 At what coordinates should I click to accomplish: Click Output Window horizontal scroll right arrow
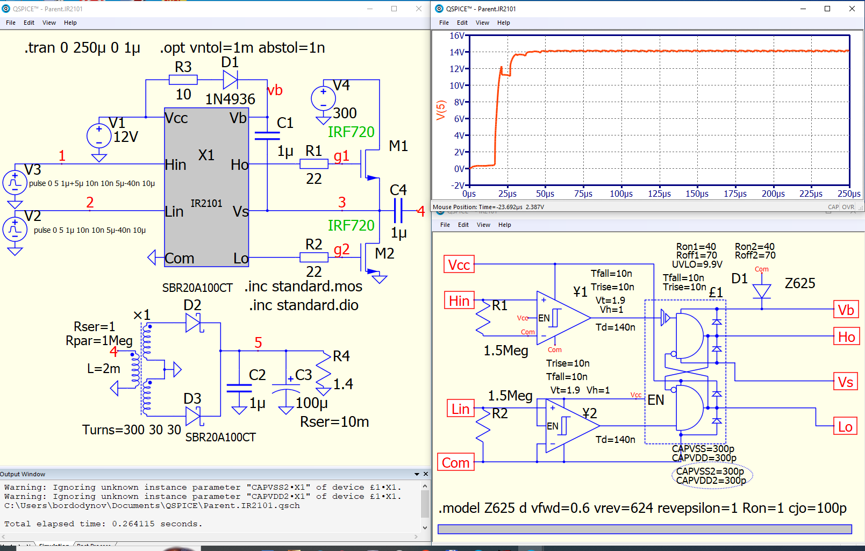coord(416,536)
